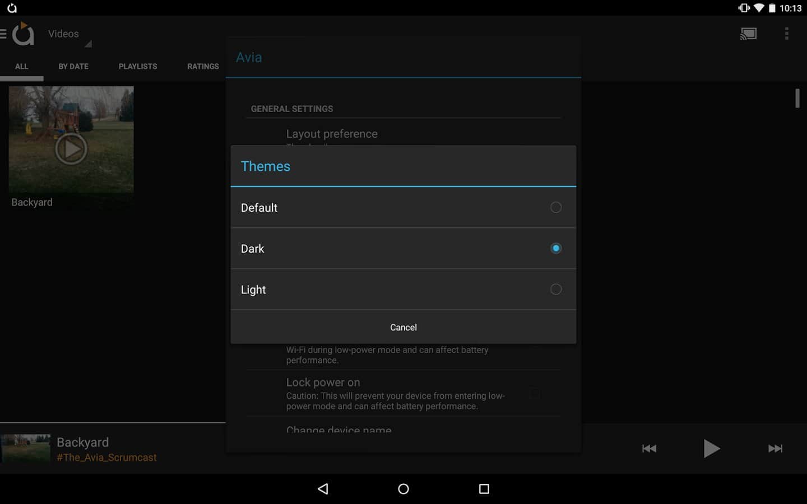Viewport: 807px width, 504px height.
Task: Tap the Avia app logo
Action: pos(24,34)
